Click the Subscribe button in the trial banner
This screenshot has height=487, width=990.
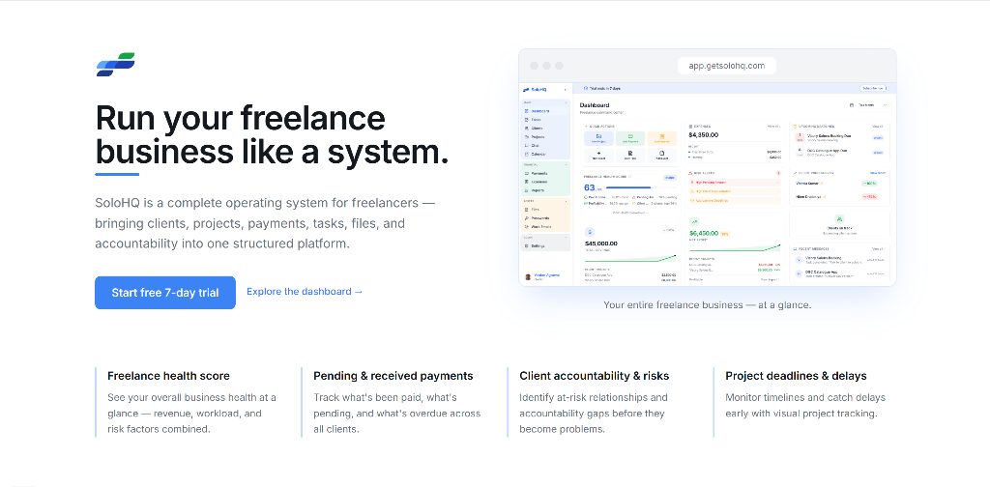[x=873, y=88]
